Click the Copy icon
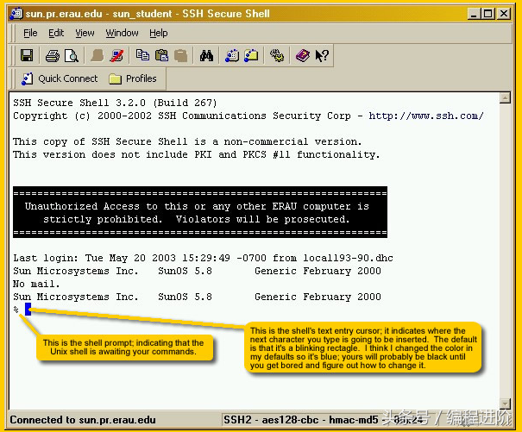 coord(142,55)
